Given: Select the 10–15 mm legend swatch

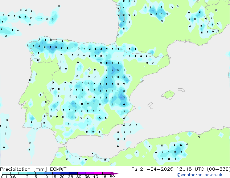Looking at the screenshot, I should [x=48, y=173].
